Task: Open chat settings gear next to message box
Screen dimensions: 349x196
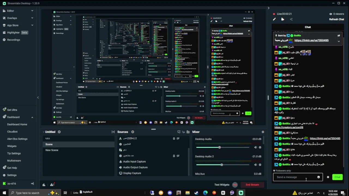Action: pos(328,177)
